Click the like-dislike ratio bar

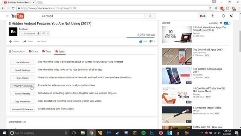pos(140,38)
